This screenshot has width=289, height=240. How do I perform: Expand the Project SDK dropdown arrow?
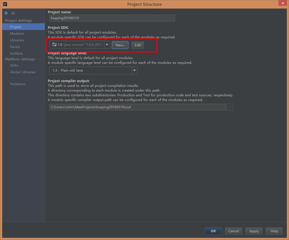(107, 45)
